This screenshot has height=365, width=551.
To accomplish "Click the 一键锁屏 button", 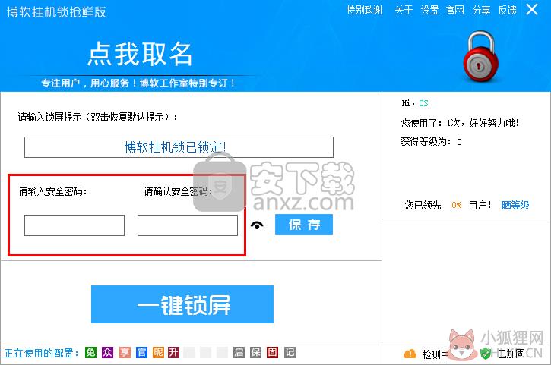I will [182, 304].
